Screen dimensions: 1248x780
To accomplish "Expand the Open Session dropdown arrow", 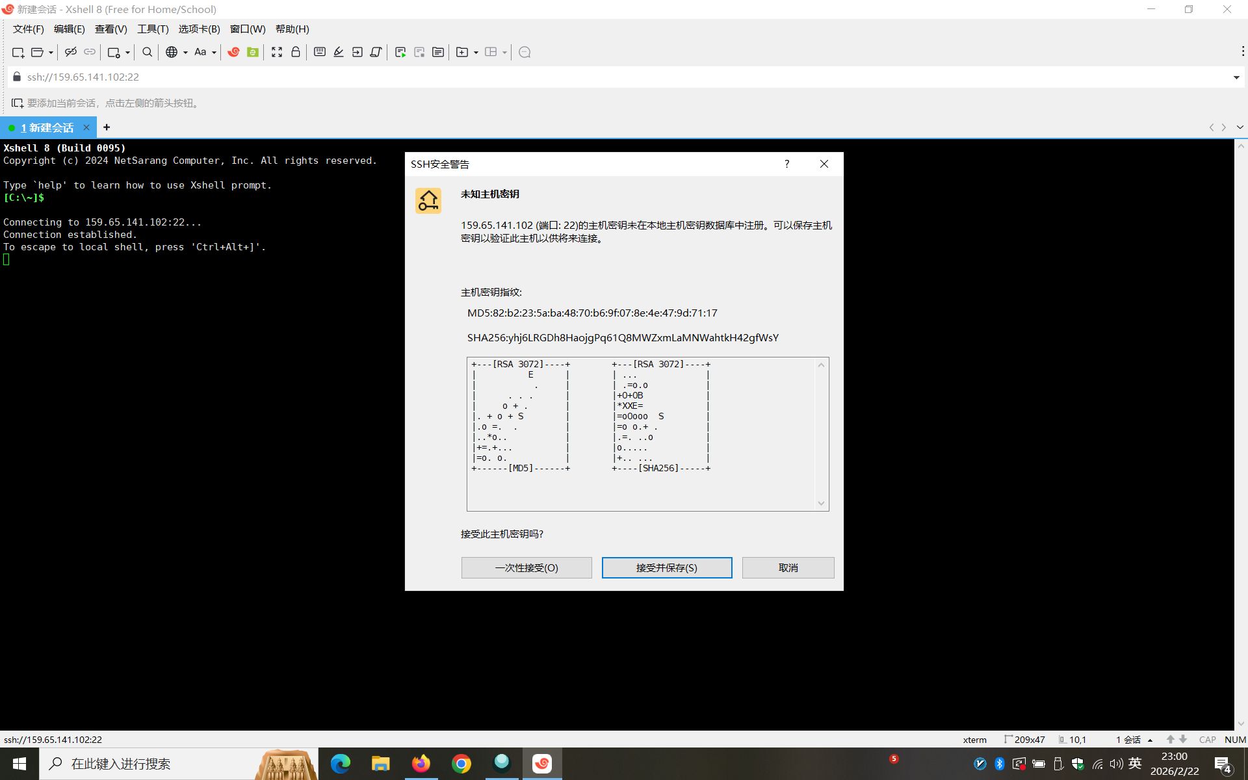I will tap(51, 53).
